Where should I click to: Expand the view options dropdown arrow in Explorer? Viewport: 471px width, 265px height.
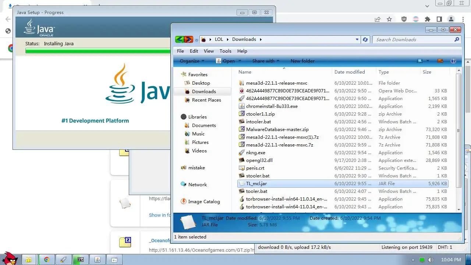[x=428, y=61]
